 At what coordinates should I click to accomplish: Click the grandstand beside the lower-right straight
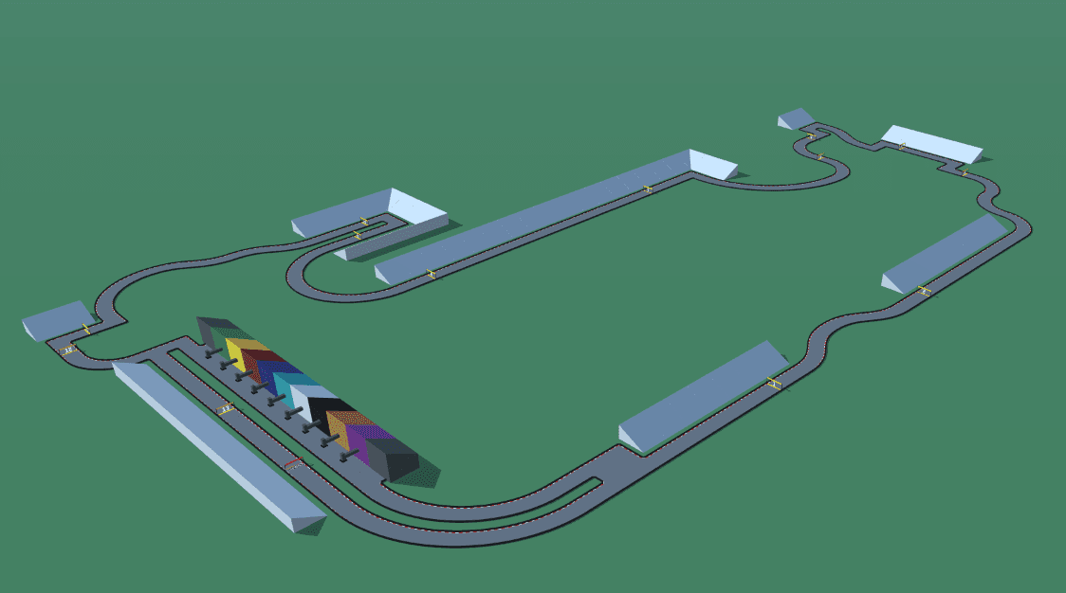(702, 395)
